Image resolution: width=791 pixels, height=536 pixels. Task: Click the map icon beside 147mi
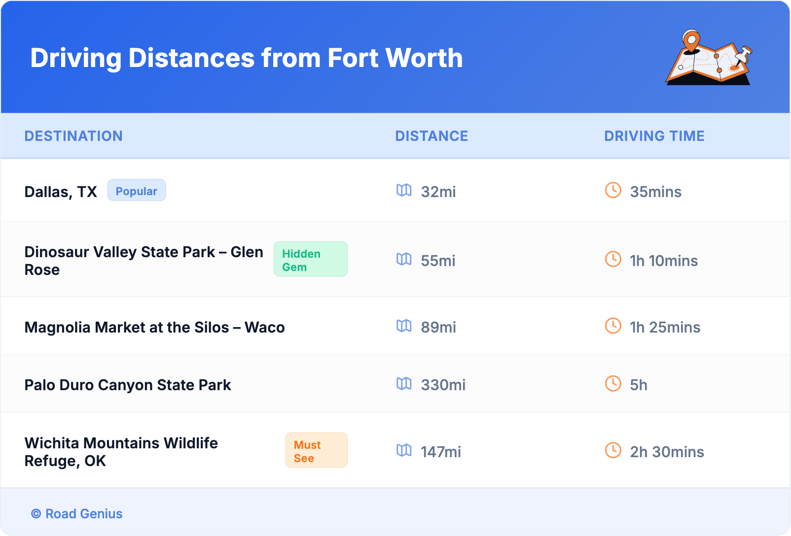tap(404, 450)
